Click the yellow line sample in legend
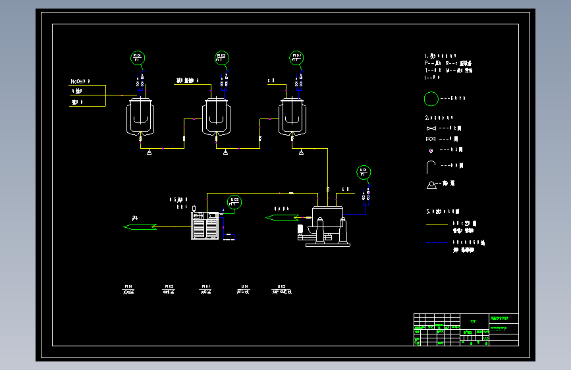This screenshot has height=370, width=571. pyautogui.click(x=437, y=224)
